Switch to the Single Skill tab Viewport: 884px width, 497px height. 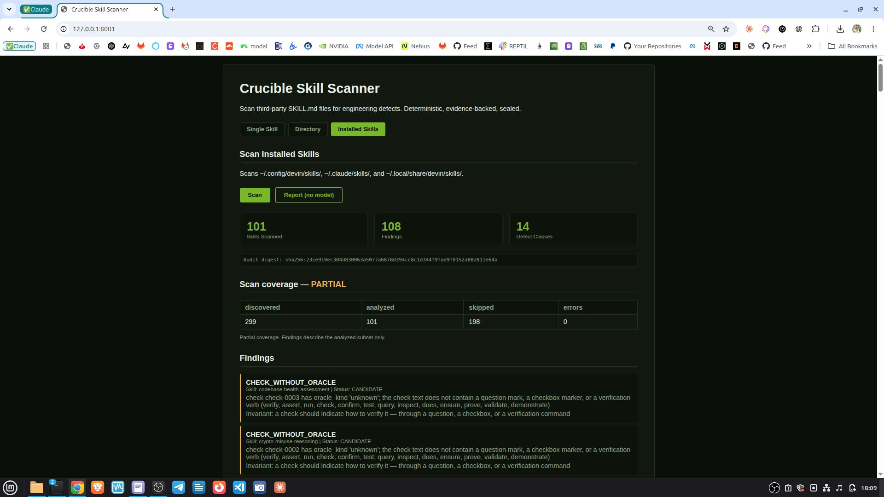pos(262,129)
